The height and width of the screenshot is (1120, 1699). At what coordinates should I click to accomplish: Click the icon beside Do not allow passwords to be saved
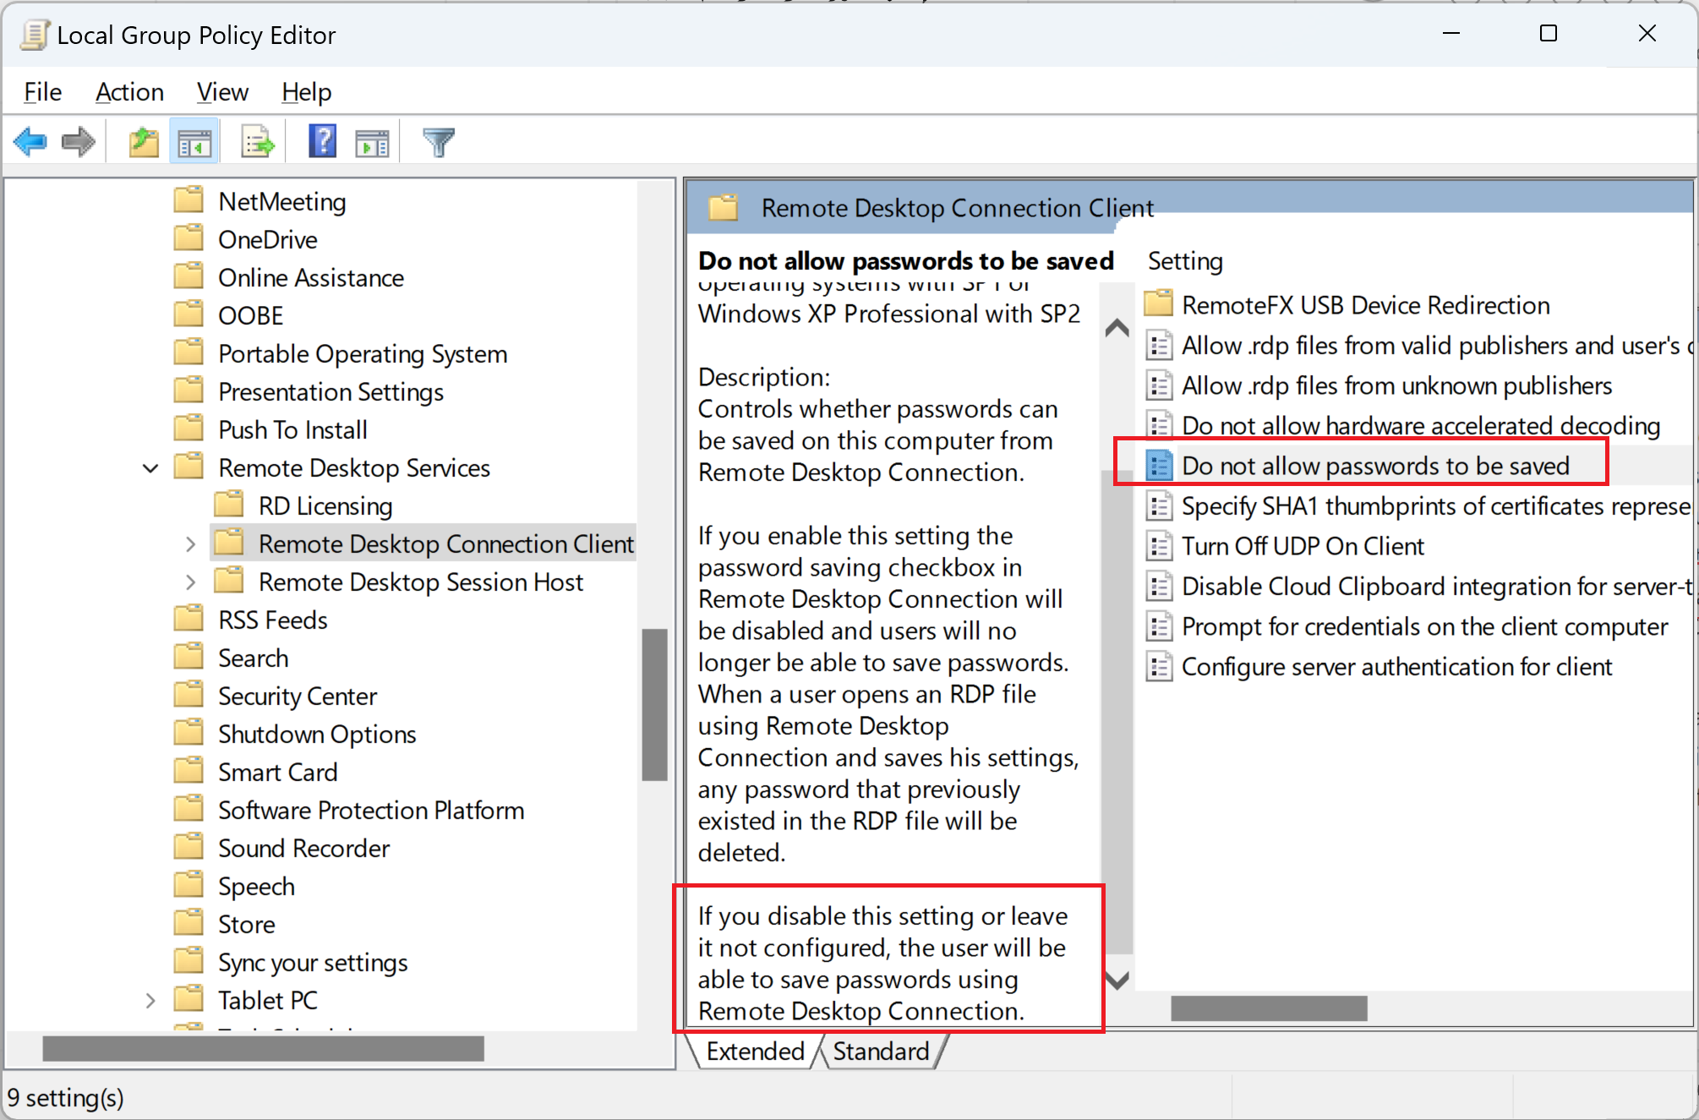[1159, 465]
